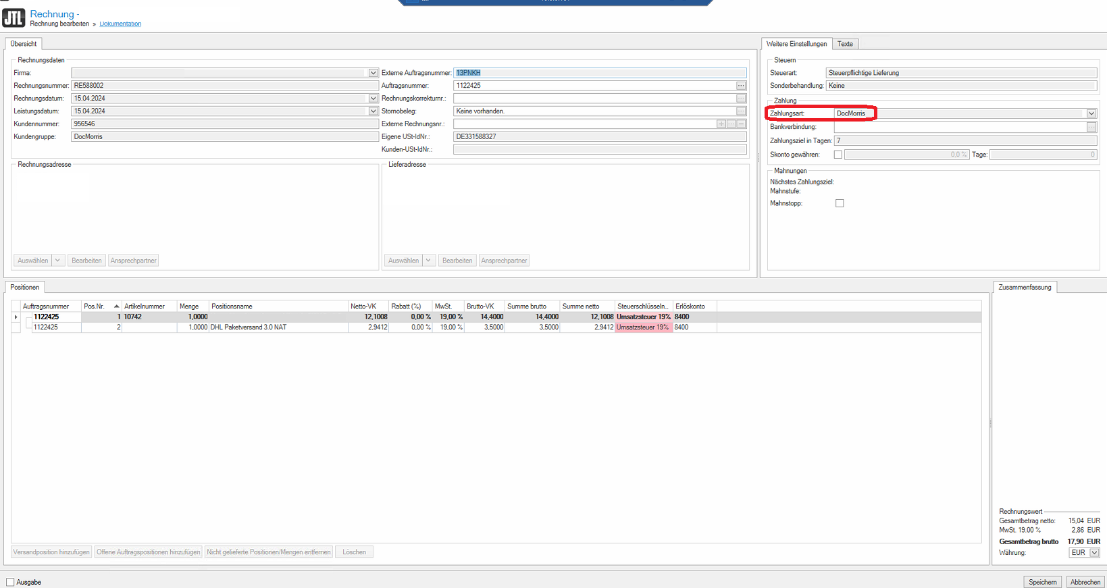This screenshot has width=1107, height=588.
Task: Click the Pos.Nr. sort arrow
Action: [x=116, y=306]
